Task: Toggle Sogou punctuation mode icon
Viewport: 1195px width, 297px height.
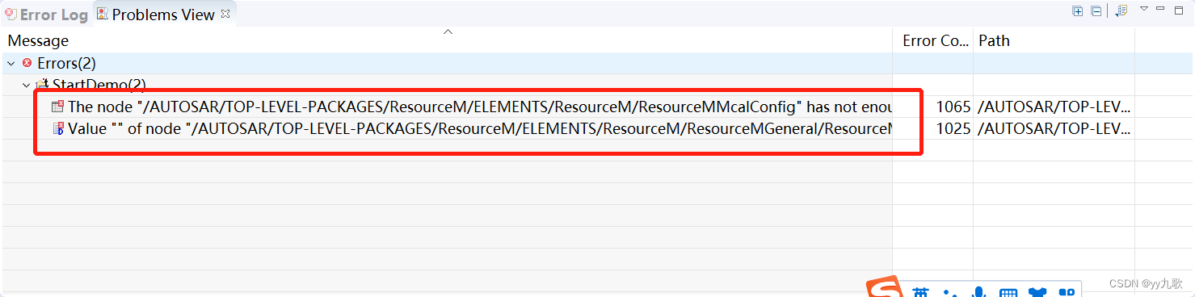Action: (x=951, y=293)
